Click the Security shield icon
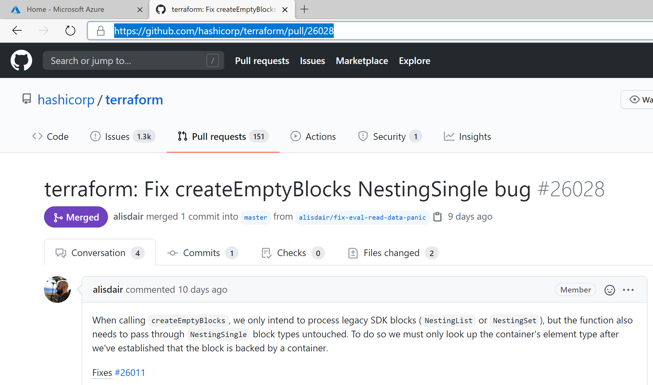Viewport: 653px width, 385px height. (363, 136)
